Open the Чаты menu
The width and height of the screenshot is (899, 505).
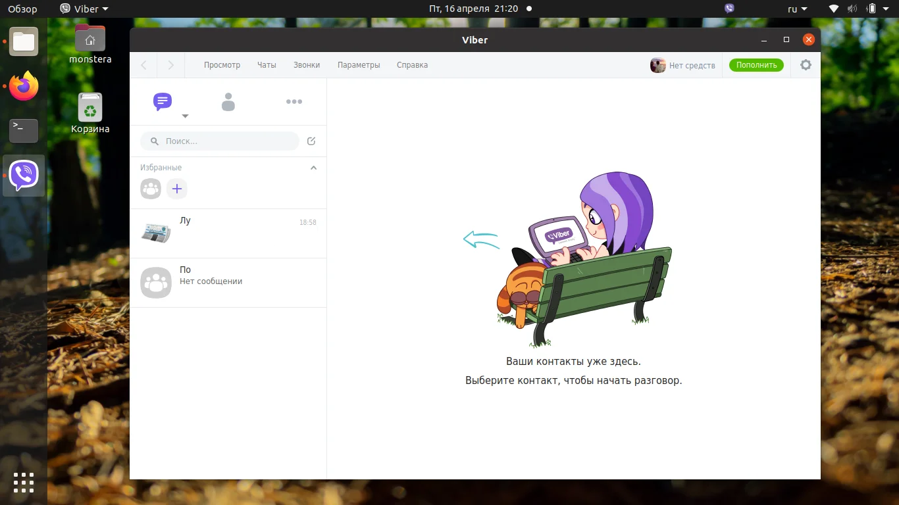(x=267, y=65)
